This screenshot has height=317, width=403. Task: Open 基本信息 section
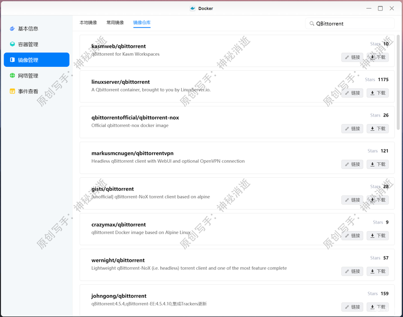pos(36,29)
